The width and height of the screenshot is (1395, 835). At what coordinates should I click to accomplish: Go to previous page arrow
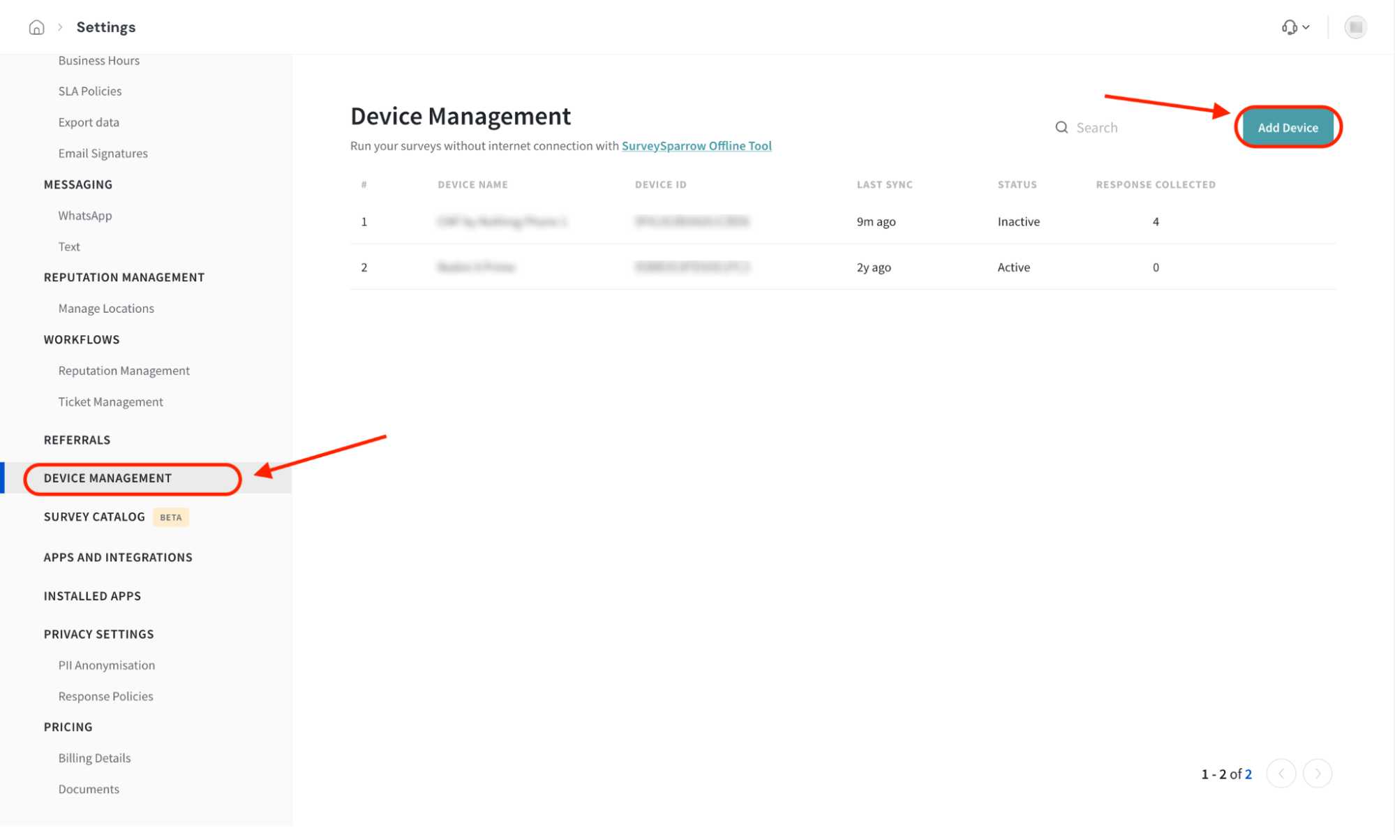click(x=1281, y=773)
